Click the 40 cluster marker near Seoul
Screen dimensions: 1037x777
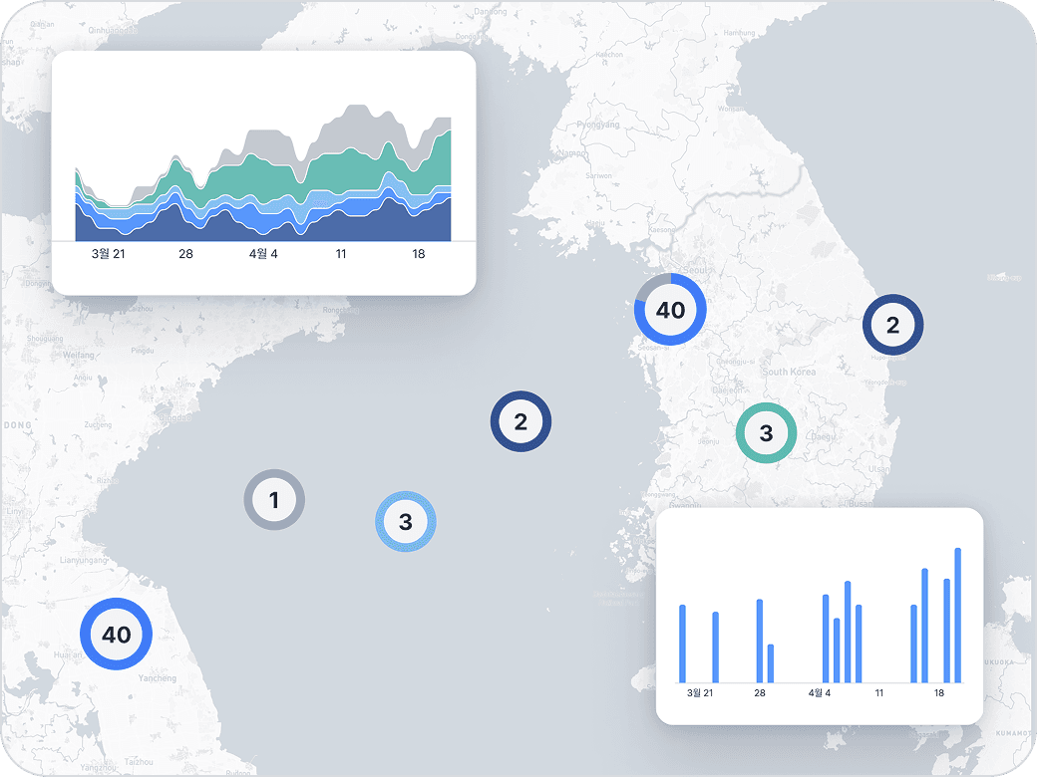click(670, 310)
